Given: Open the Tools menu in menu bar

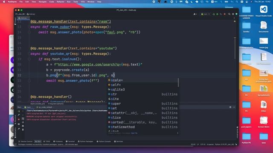Looking at the screenshot, I should [76, 2].
